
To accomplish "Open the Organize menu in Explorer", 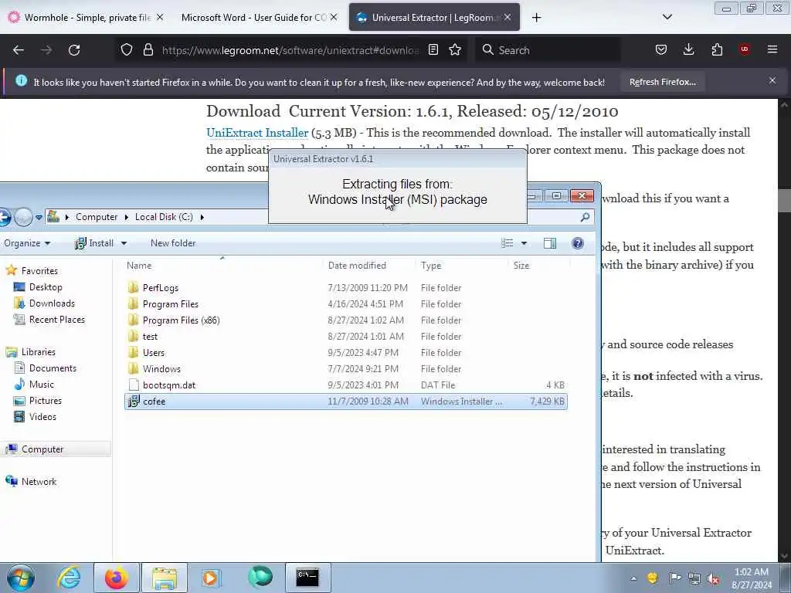I will [27, 243].
